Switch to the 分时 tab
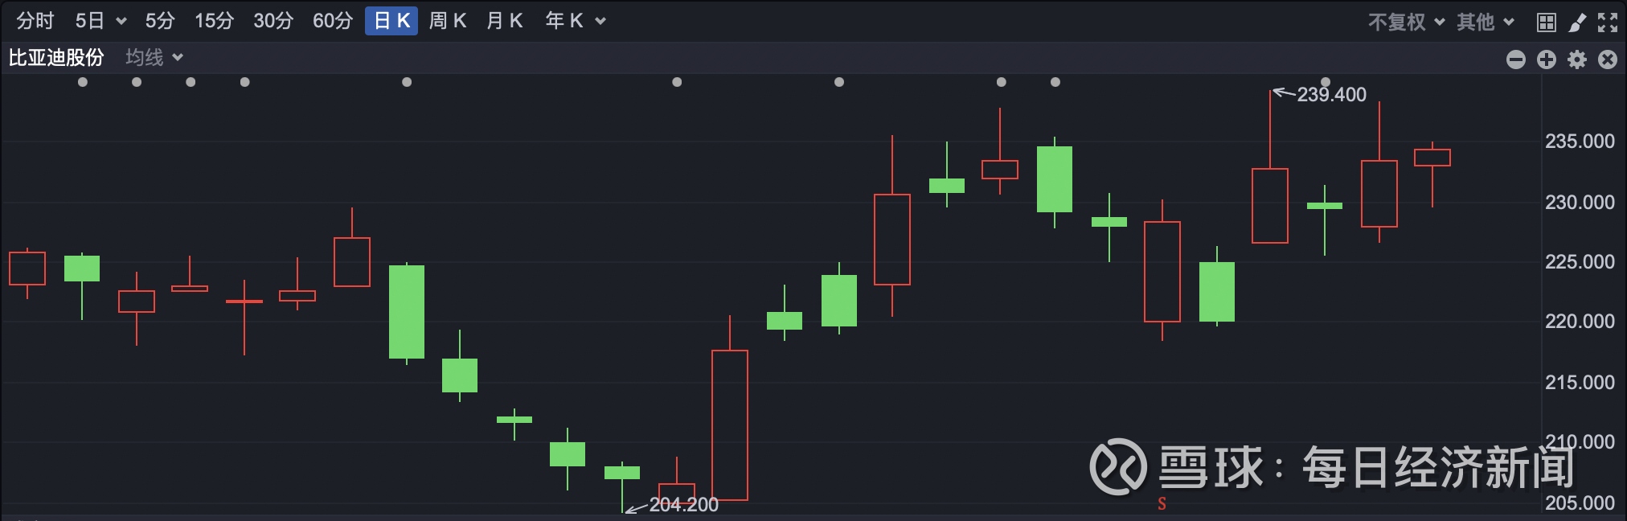The image size is (1627, 521). [x=35, y=21]
